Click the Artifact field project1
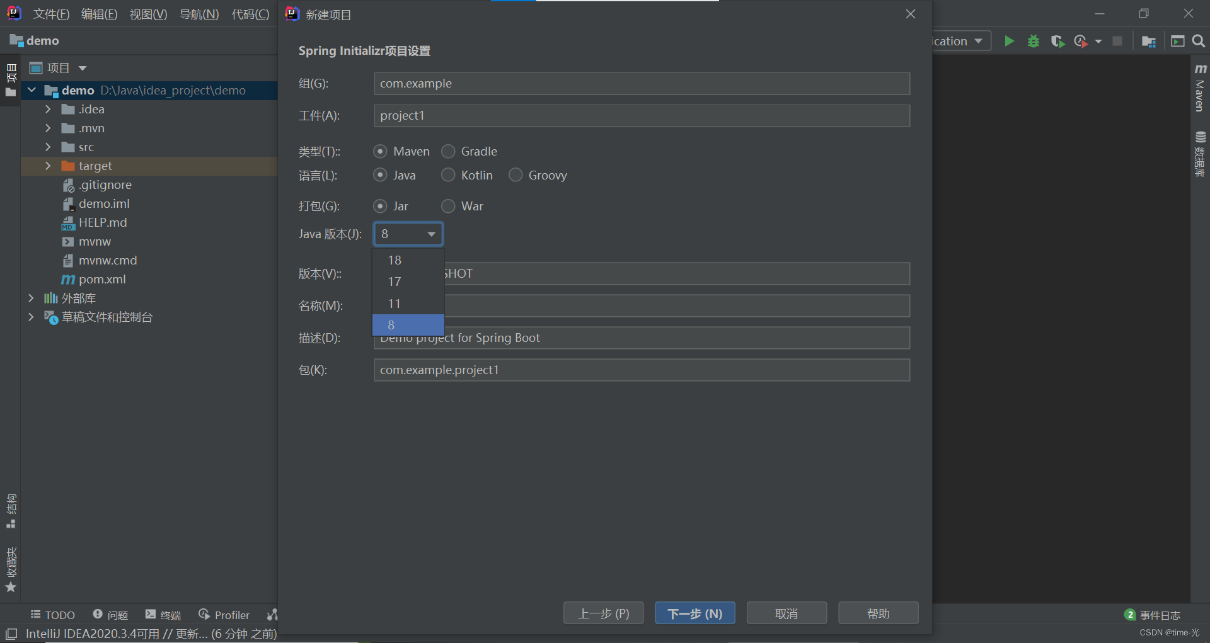 click(x=642, y=115)
